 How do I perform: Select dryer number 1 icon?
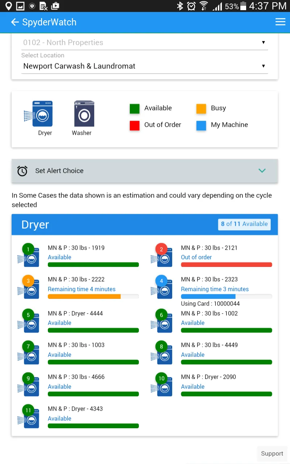[29, 255]
